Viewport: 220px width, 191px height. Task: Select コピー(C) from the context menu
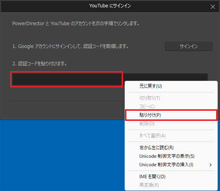pyautogui.click(x=171, y=106)
